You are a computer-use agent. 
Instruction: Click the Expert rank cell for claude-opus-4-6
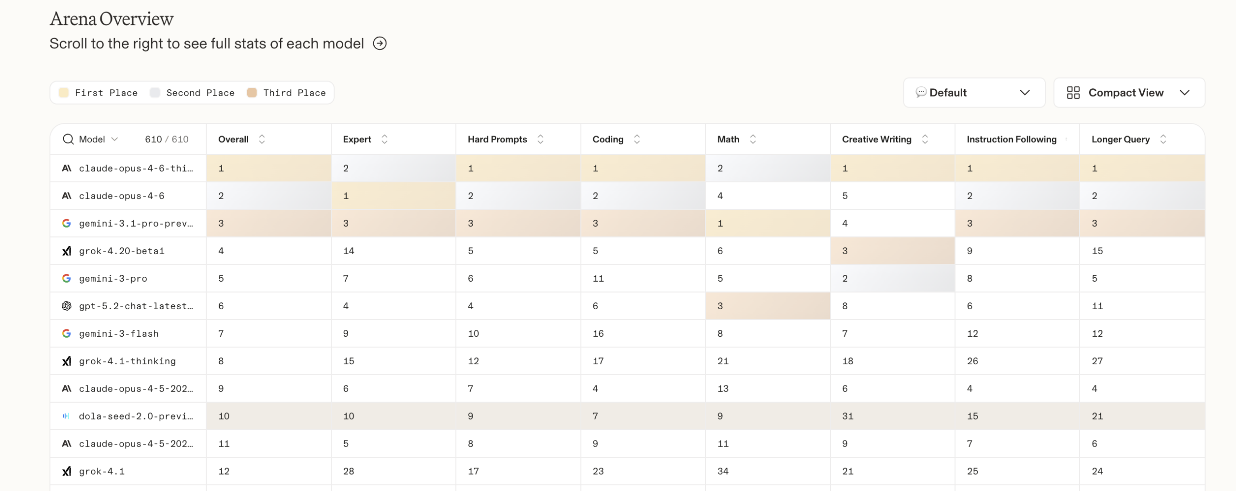coord(393,196)
